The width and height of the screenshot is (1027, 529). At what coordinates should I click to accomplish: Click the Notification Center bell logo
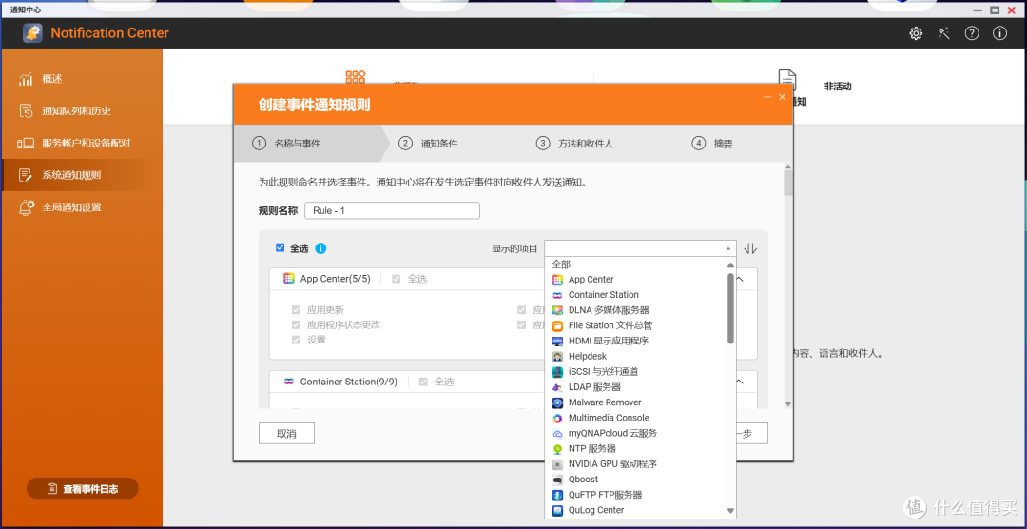(32, 33)
